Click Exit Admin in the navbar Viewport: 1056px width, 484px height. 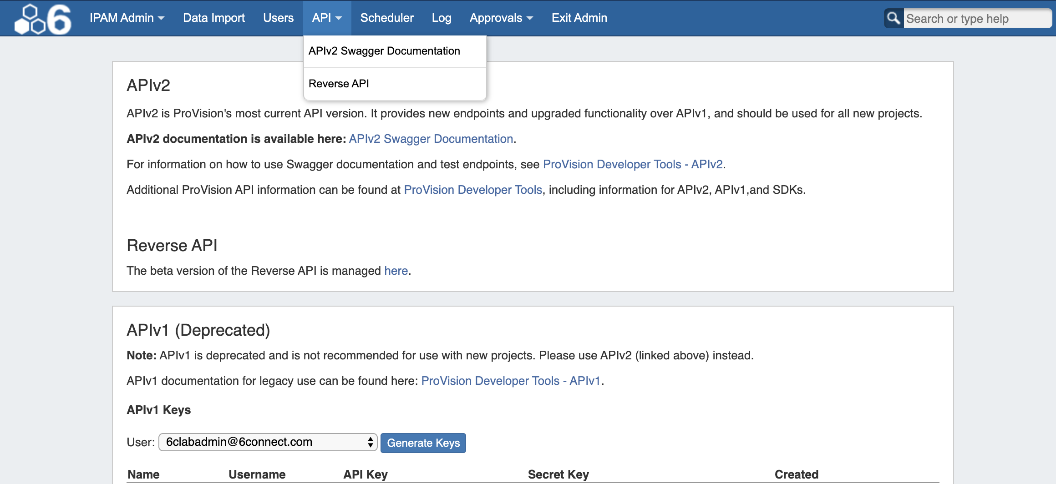click(x=579, y=18)
